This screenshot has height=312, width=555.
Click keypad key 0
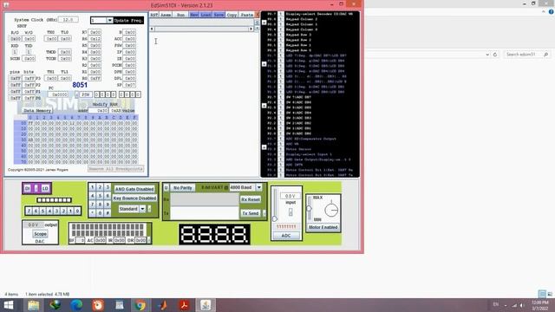[101, 212]
